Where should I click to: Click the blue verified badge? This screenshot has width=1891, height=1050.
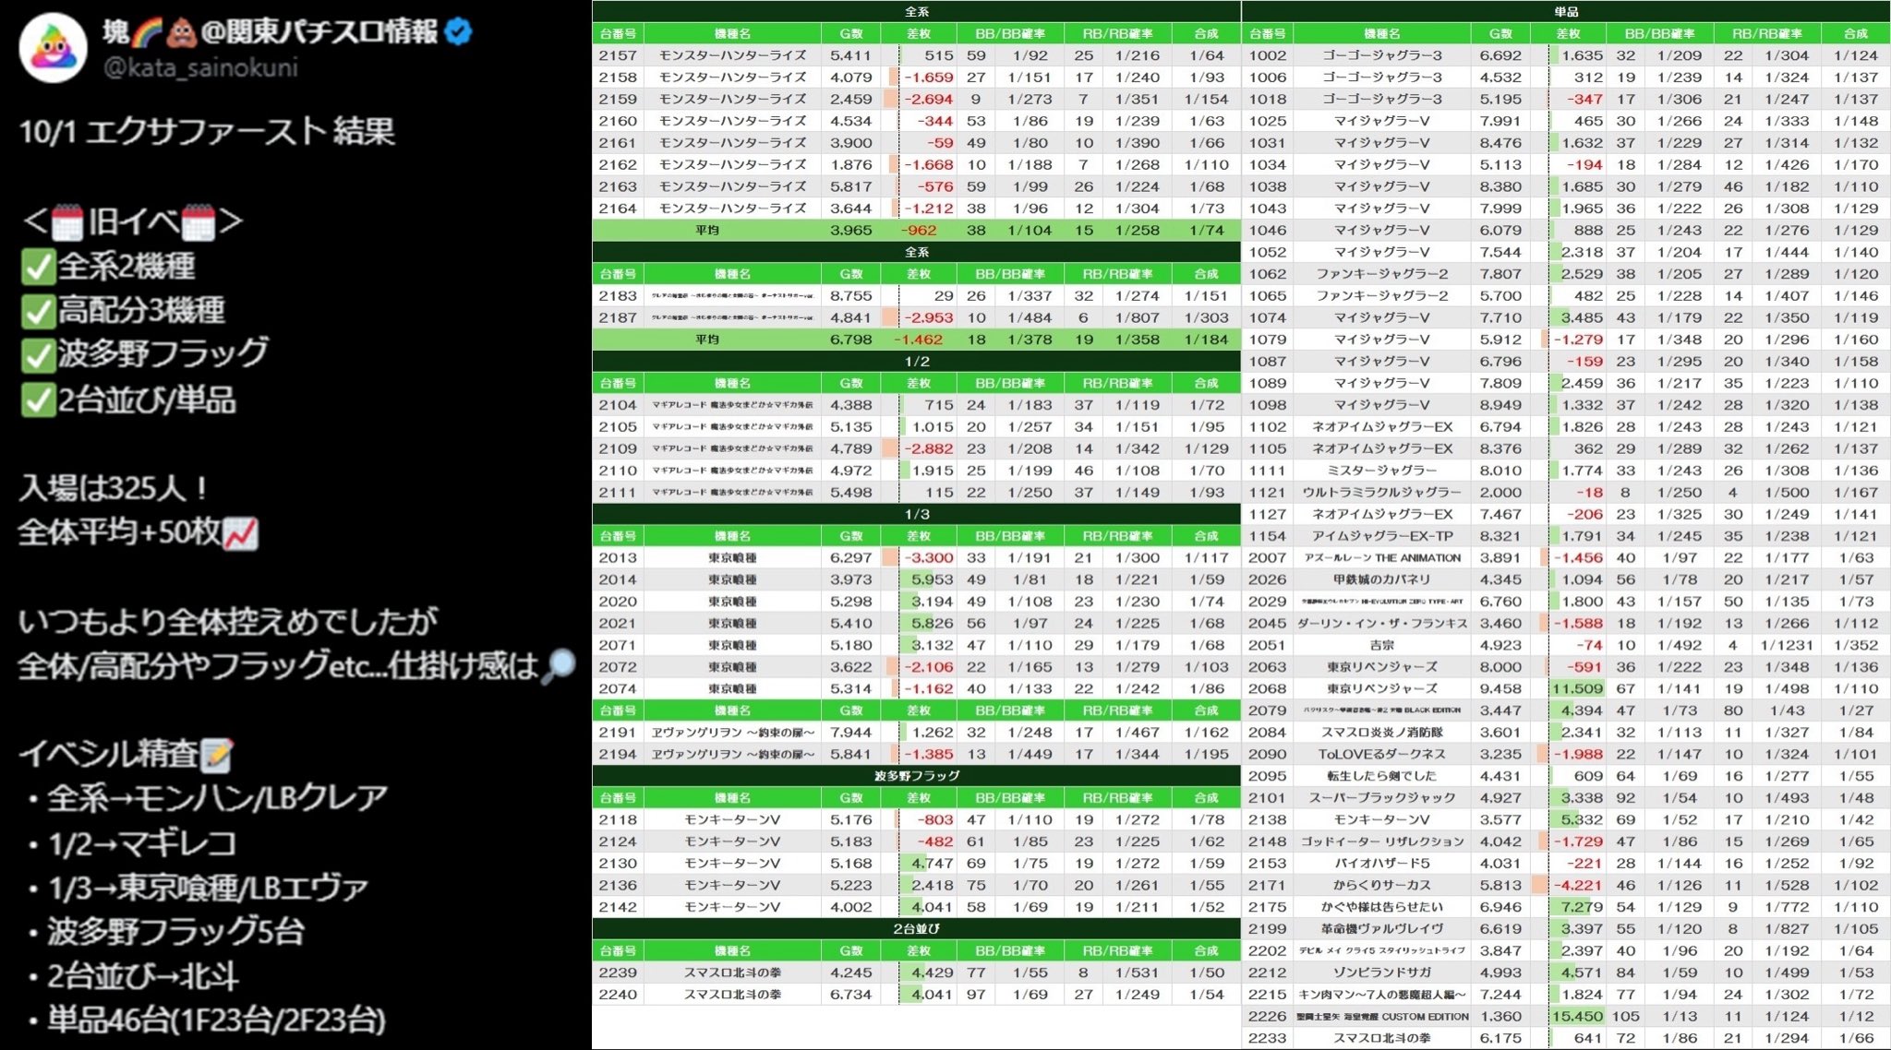tap(459, 32)
